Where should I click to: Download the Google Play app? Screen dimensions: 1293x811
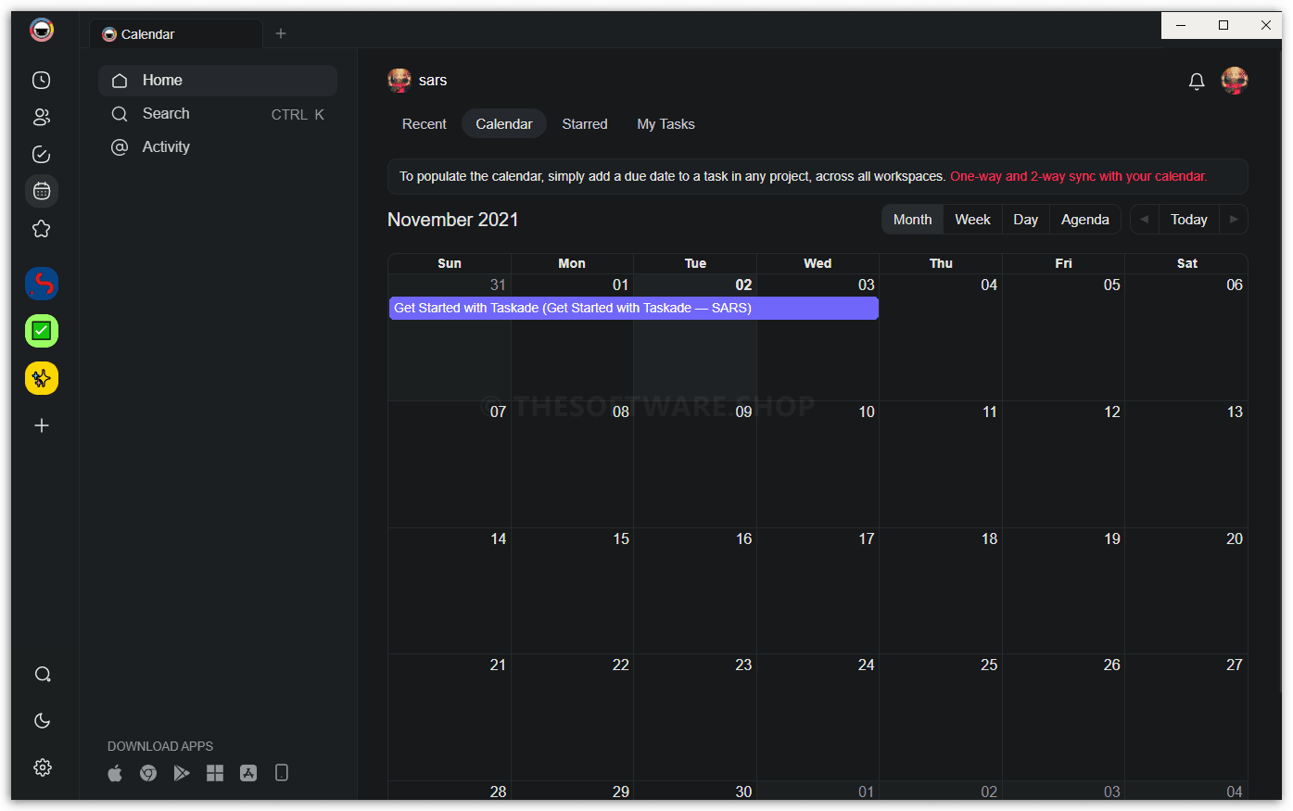coord(182,773)
